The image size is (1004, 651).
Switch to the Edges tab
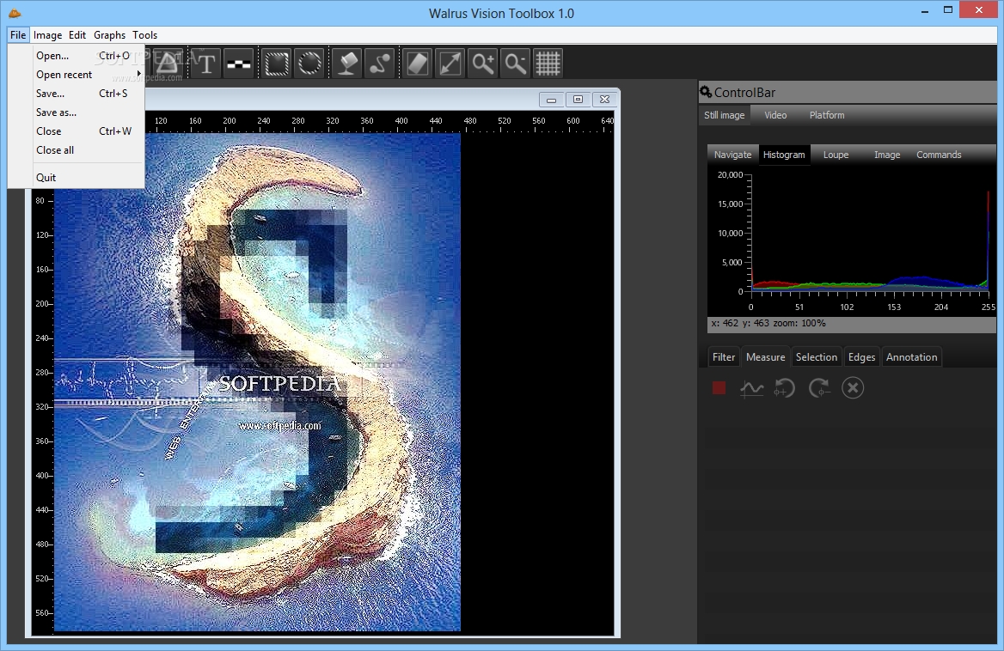click(x=861, y=356)
